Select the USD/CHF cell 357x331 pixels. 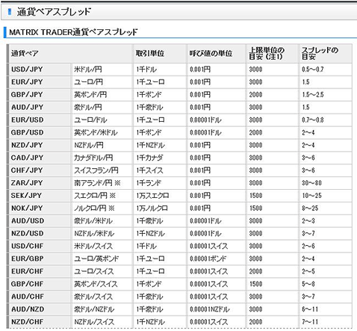point(40,246)
